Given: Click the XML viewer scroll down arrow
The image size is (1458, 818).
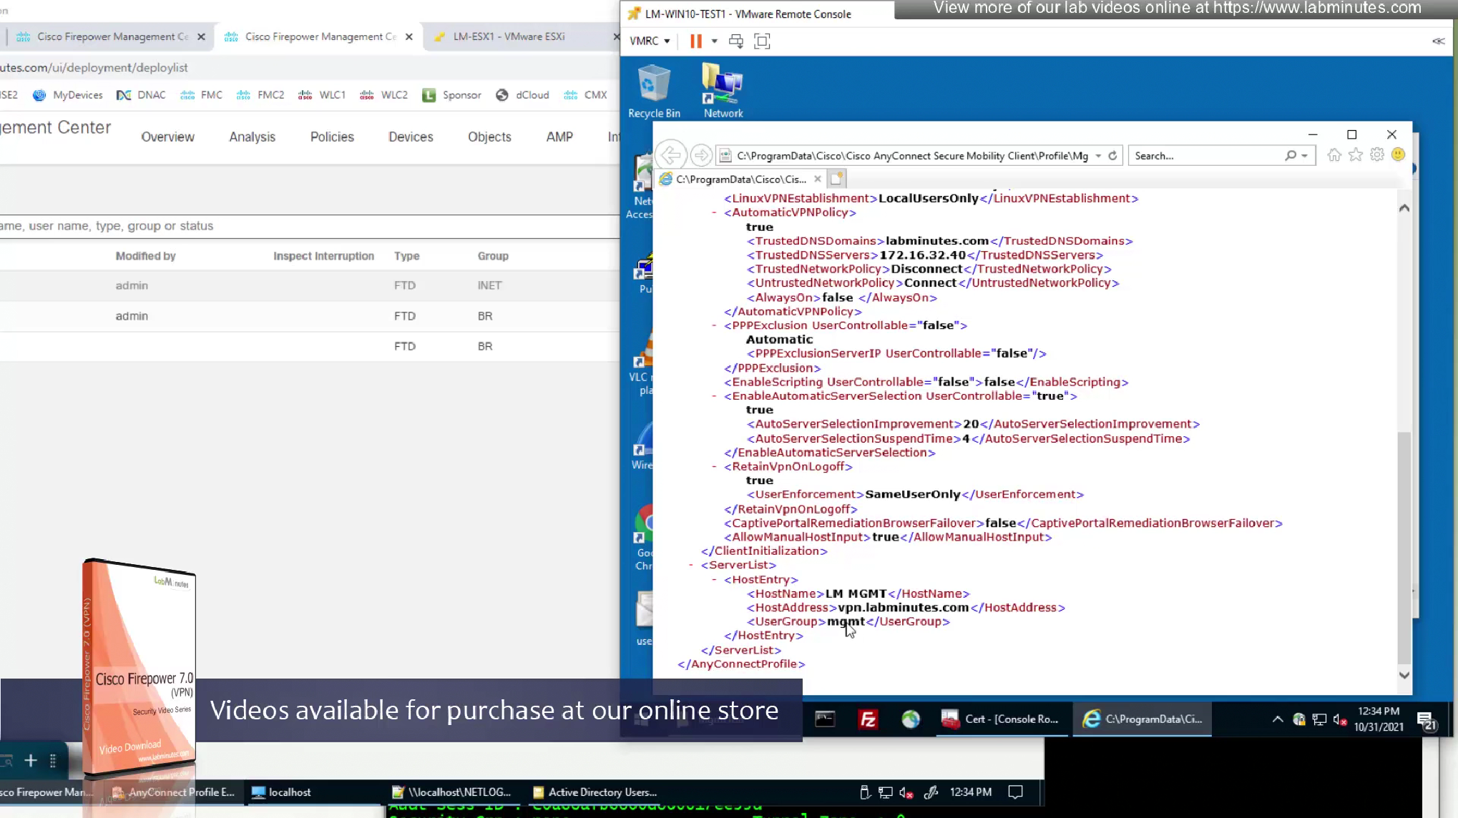Looking at the screenshot, I should [1404, 675].
